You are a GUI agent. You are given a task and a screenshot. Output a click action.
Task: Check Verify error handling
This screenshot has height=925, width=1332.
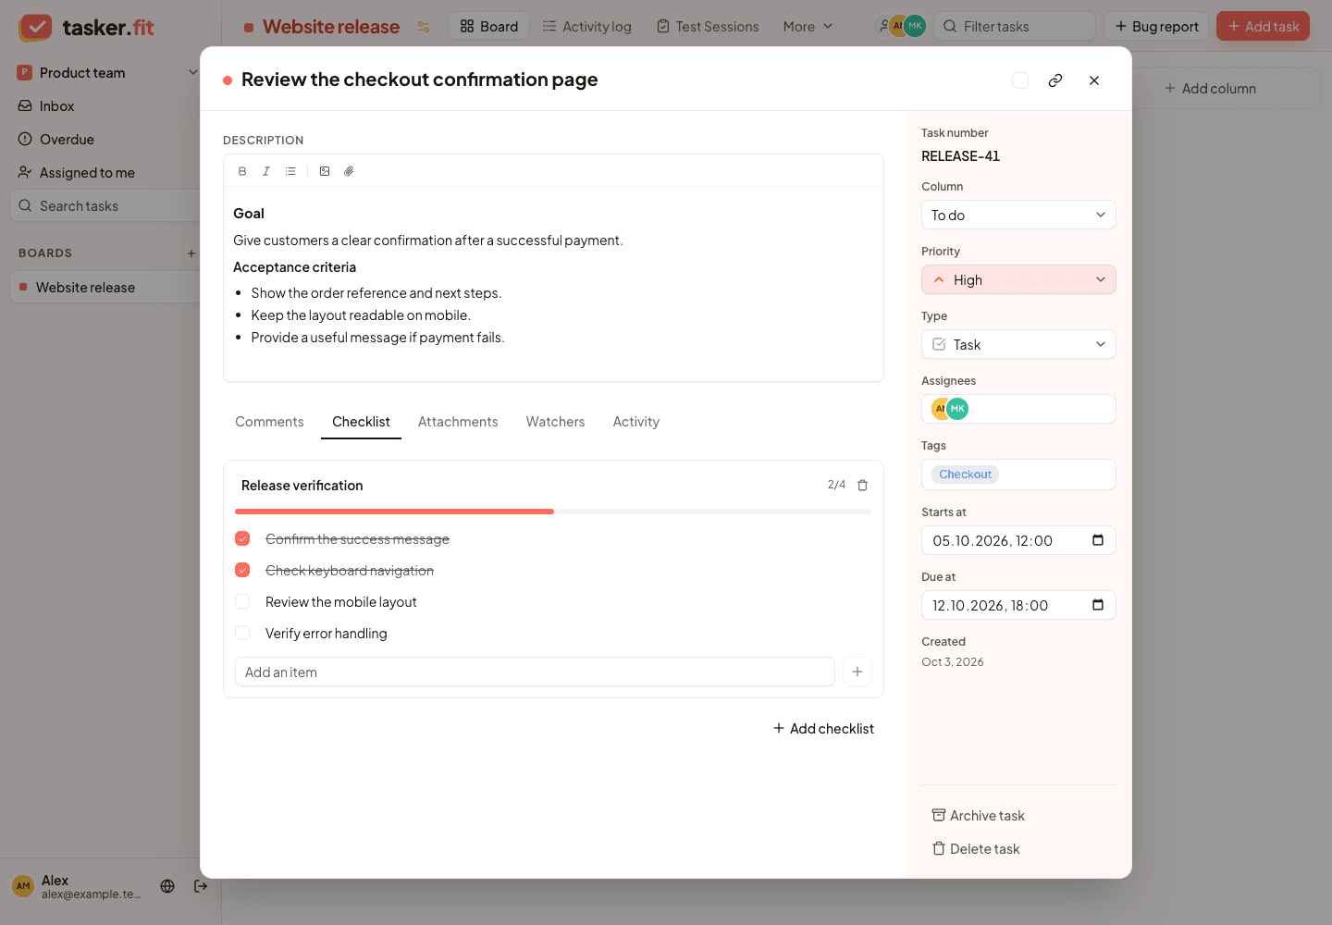242,633
